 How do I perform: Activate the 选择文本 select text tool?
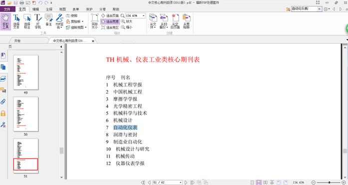(x=16, y=21)
